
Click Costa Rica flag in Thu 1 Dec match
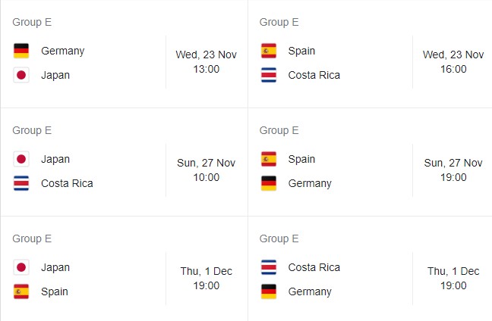269,267
